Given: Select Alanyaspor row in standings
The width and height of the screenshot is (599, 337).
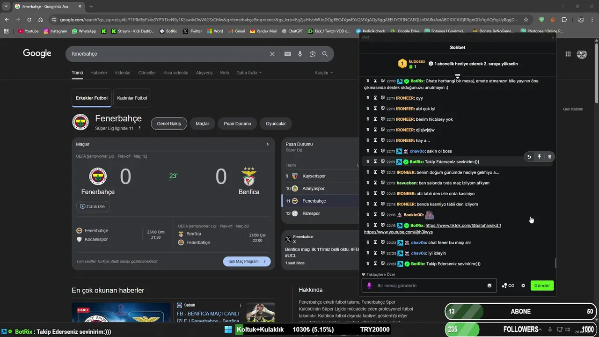Looking at the screenshot, I should point(320,189).
